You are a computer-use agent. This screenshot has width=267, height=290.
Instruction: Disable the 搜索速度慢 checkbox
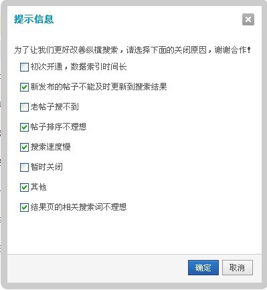[x=24, y=147]
